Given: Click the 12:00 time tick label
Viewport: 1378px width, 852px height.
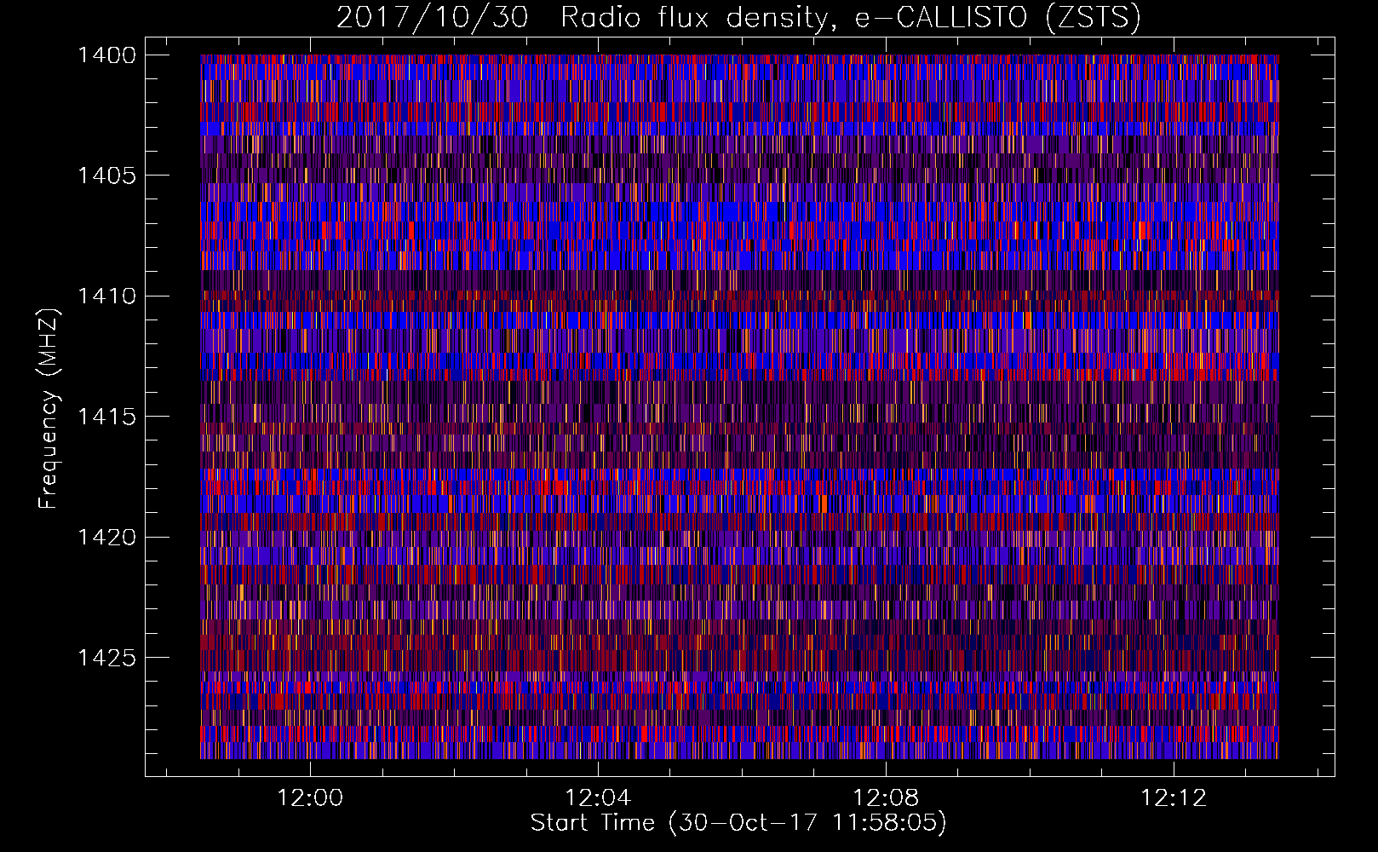Looking at the screenshot, I should pyautogui.click(x=310, y=798).
